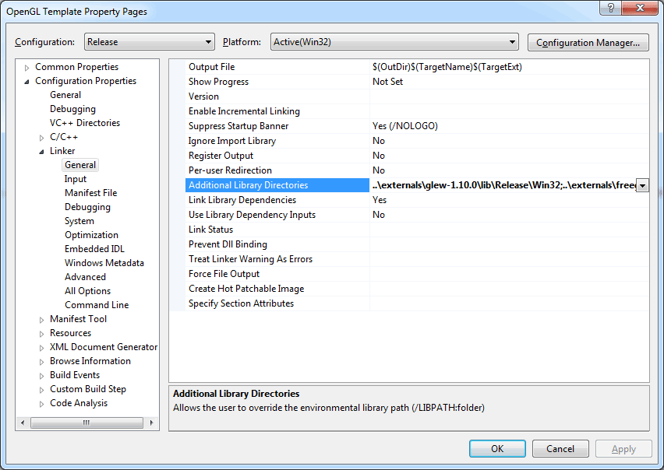Click the tree scrollbar left arrow
Viewport: 664px width, 470px height.
click(23, 423)
